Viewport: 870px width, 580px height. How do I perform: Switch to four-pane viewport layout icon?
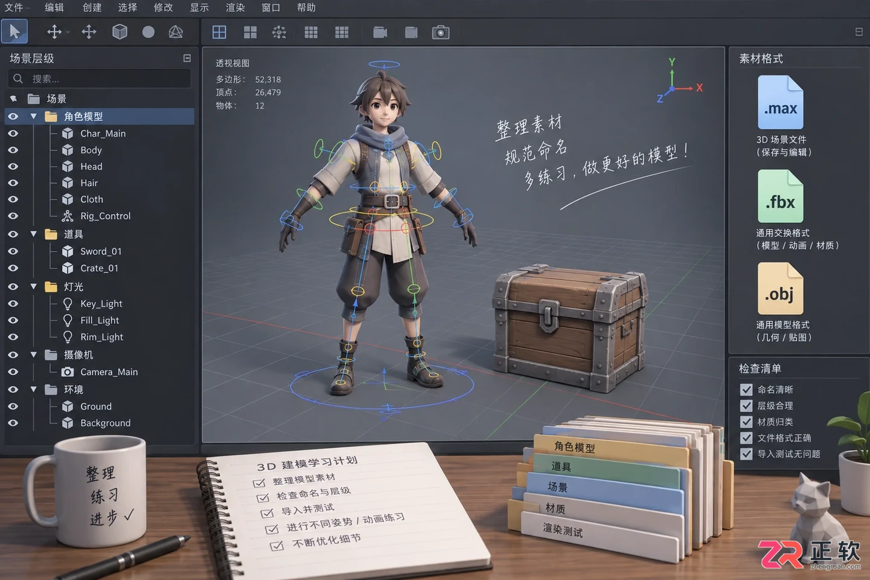[219, 32]
